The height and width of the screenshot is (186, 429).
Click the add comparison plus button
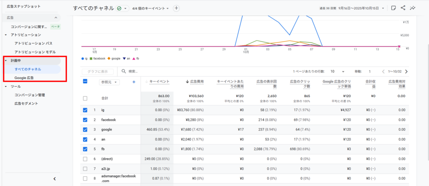(x=176, y=8)
